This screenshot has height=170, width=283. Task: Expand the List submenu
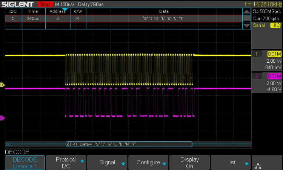[x=231, y=162]
